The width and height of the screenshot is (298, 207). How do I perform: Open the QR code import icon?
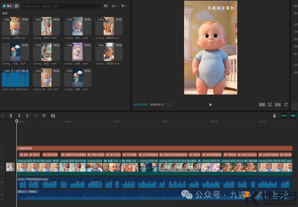point(17,6)
